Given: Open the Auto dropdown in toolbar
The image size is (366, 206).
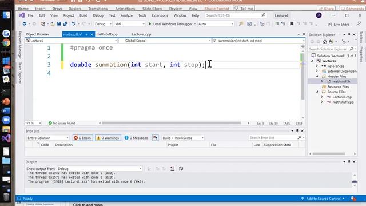Looking at the screenshot, I should 216,24.
